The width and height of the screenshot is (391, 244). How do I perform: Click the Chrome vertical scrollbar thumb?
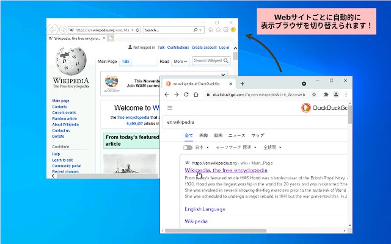[x=350, y=114]
